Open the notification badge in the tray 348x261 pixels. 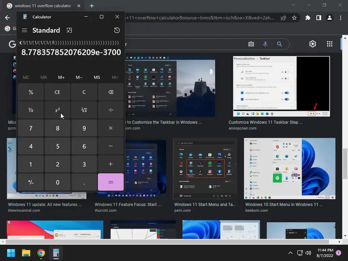[338, 253]
